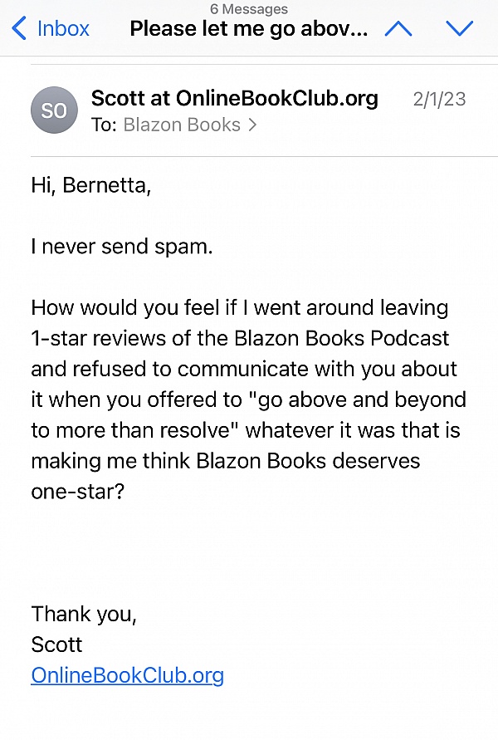498x740 pixels.
Task: Tap the Blazon Books recipient name
Action: [x=182, y=125]
